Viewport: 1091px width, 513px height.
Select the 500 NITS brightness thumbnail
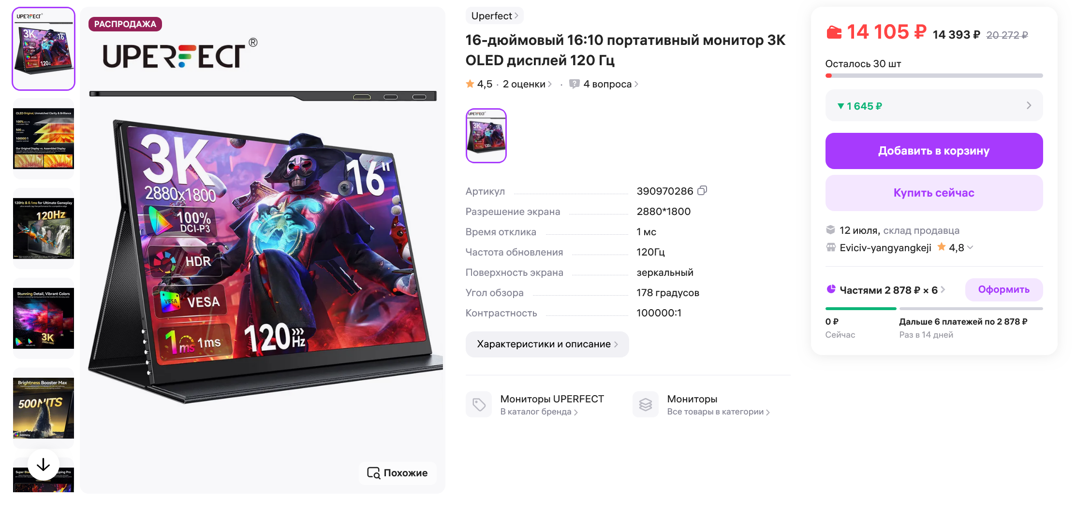click(44, 408)
